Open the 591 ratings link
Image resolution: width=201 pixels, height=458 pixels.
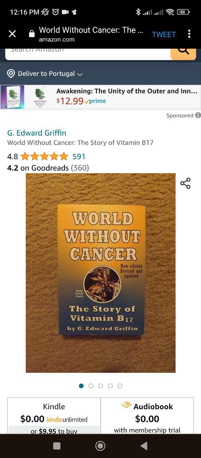79,156
